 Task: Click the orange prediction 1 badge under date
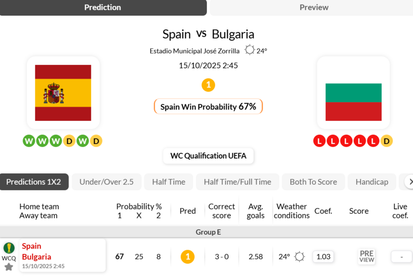tap(208, 85)
